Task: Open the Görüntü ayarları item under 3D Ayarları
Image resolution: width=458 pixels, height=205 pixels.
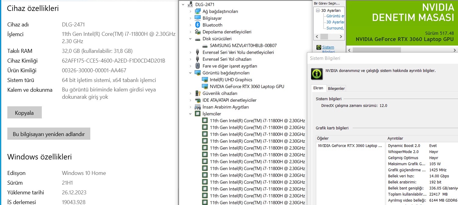Action: (x=335, y=16)
